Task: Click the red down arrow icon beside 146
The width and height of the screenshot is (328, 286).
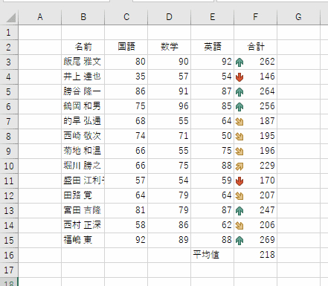Action: [239, 77]
